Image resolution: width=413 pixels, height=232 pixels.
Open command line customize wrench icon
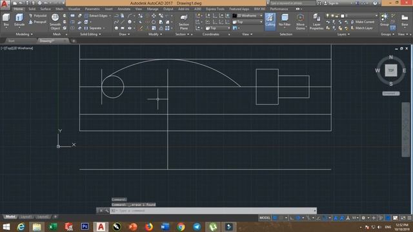click(106, 211)
